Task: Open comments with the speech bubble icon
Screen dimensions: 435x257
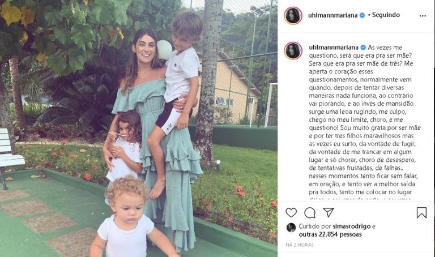Action: [x=310, y=213]
